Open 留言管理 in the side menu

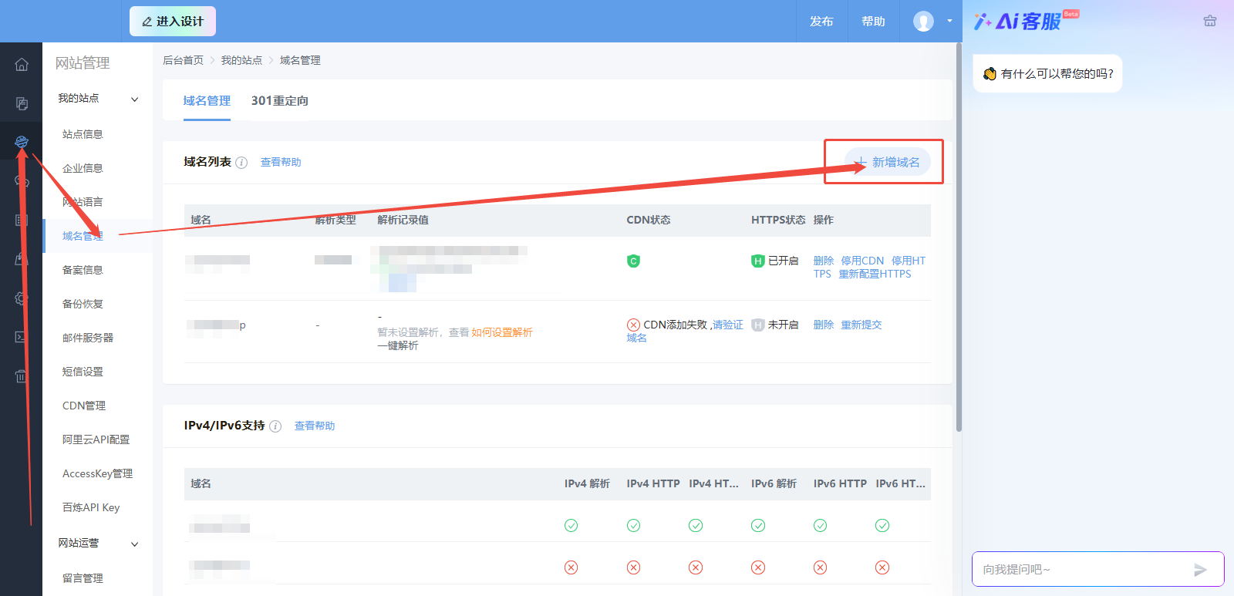(83, 578)
